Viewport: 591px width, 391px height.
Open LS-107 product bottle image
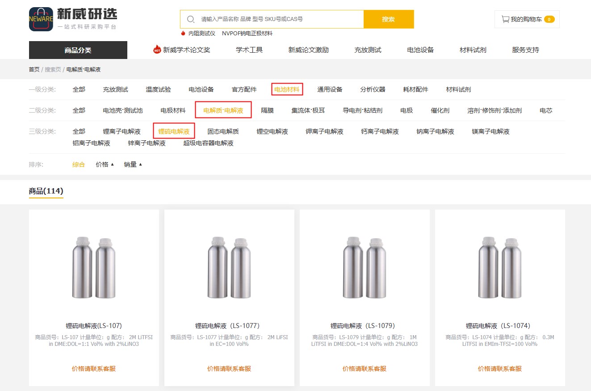pos(94,267)
